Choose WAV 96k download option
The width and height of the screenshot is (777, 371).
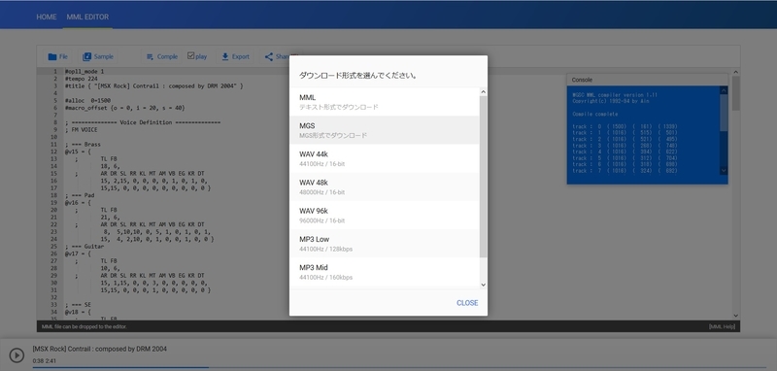tap(384, 215)
